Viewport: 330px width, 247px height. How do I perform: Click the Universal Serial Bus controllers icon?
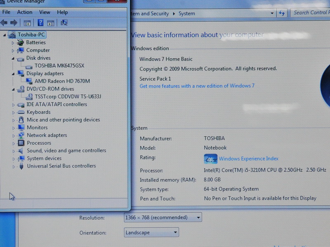pos(21,166)
